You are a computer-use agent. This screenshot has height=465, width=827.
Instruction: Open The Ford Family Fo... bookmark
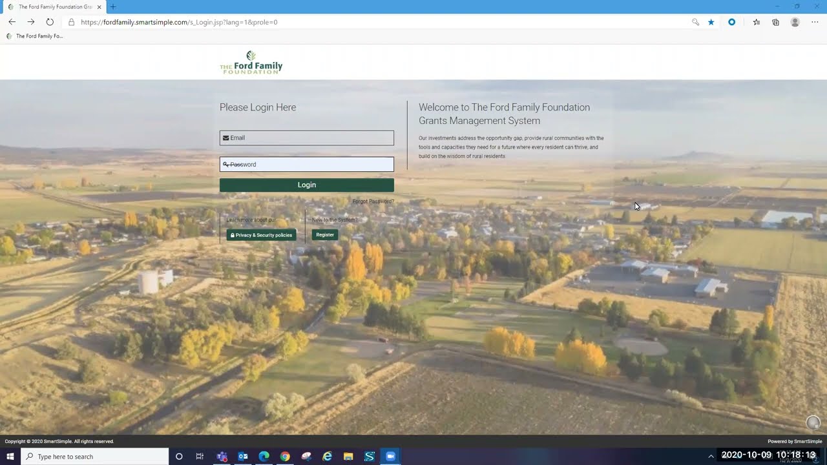(35, 36)
